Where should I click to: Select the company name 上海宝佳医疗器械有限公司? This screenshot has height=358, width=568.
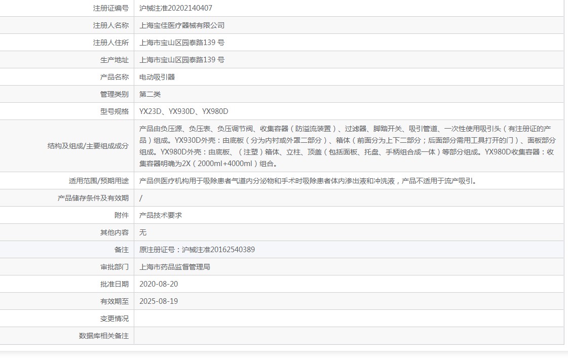[182, 25]
